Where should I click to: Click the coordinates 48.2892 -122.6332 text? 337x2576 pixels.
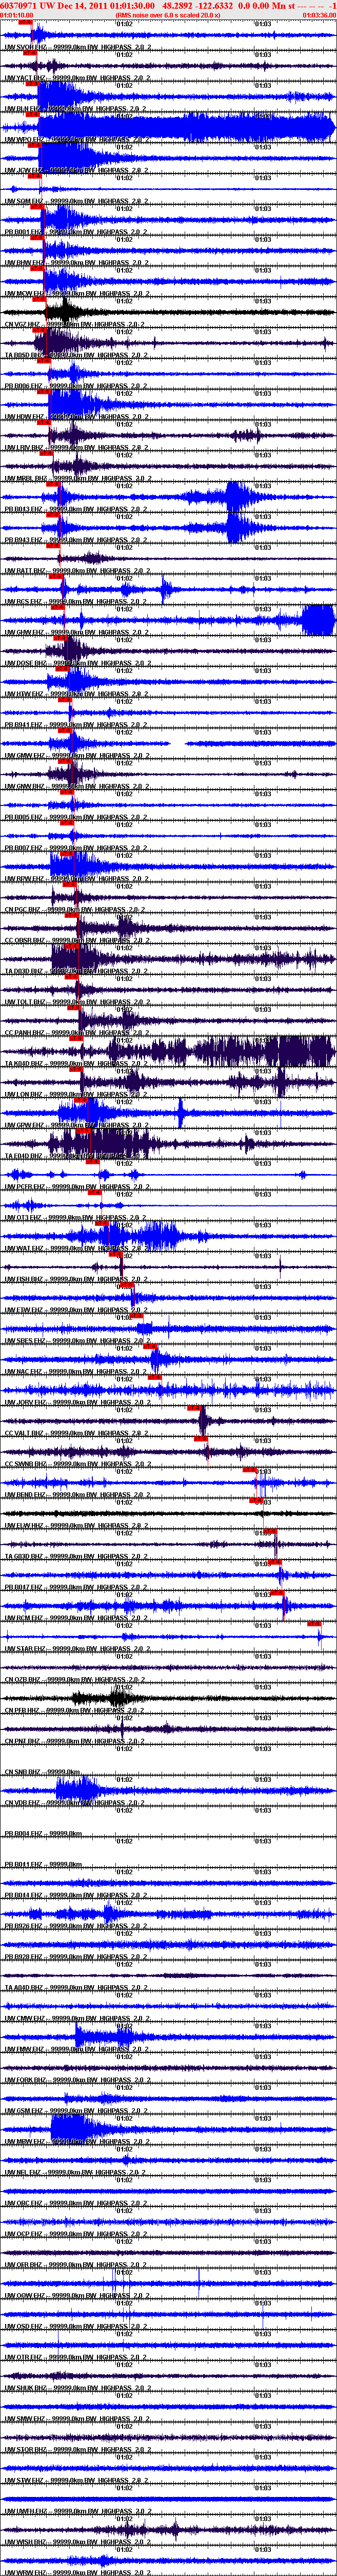(198, 5)
